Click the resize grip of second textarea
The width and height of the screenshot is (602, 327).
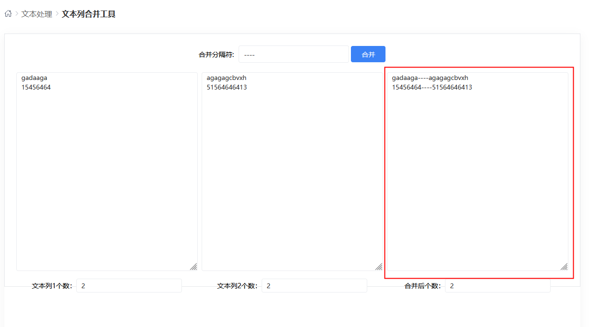[x=379, y=267]
